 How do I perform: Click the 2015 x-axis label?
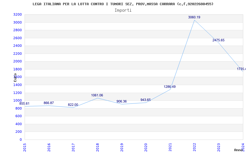click(x=25, y=147)
